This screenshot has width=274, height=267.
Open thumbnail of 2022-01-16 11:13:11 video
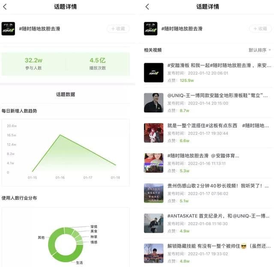tap(154, 163)
